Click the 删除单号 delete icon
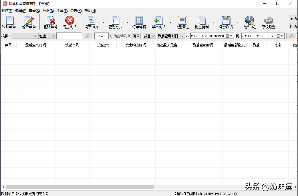Viewport: 298px width, 196px height. (x=50, y=21)
